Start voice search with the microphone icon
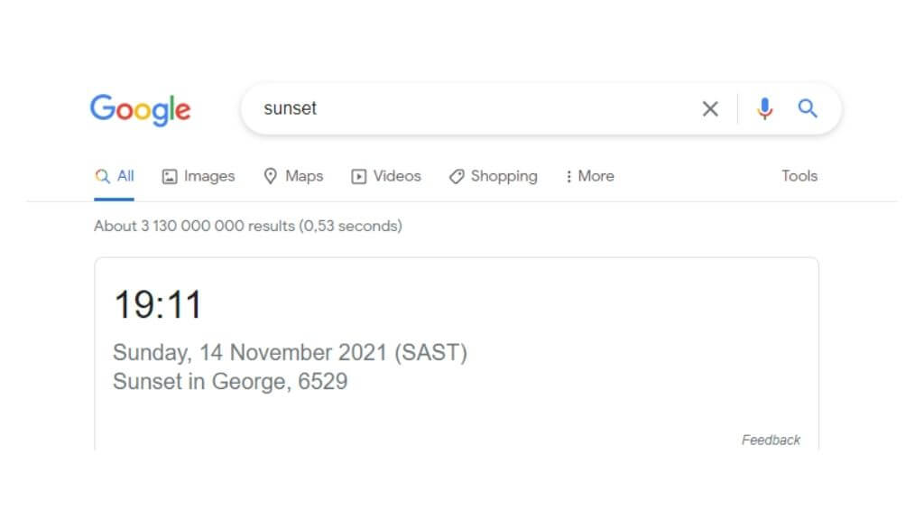The height and width of the screenshot is (520, 924). [764, 109]
